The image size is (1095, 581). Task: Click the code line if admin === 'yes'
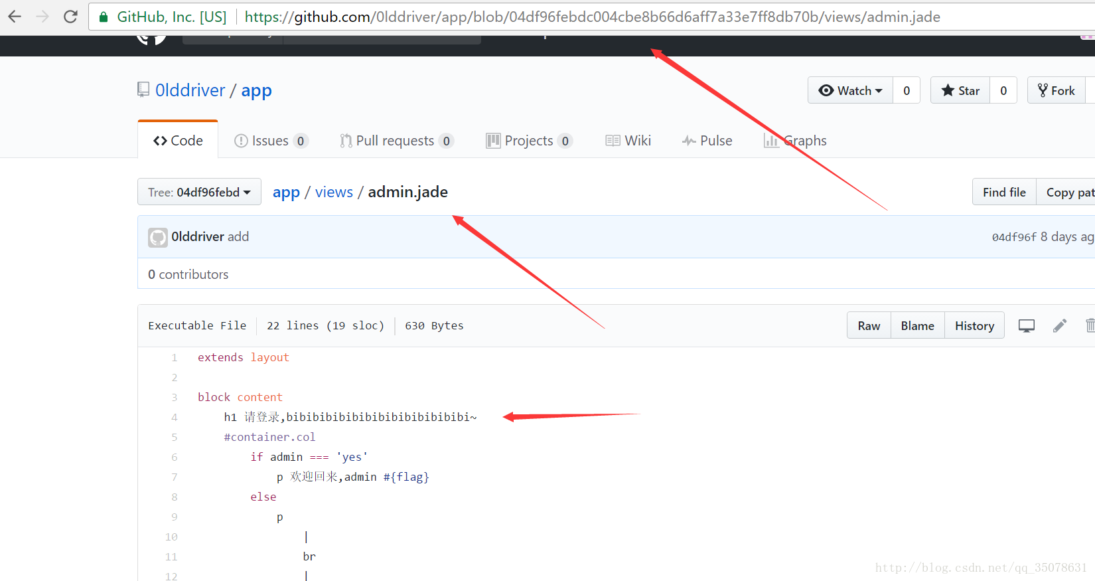[309, 457]
